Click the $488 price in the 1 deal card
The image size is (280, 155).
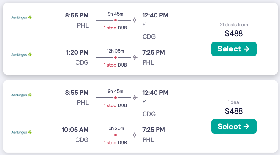pyautogui.click(x=234, y=111)
